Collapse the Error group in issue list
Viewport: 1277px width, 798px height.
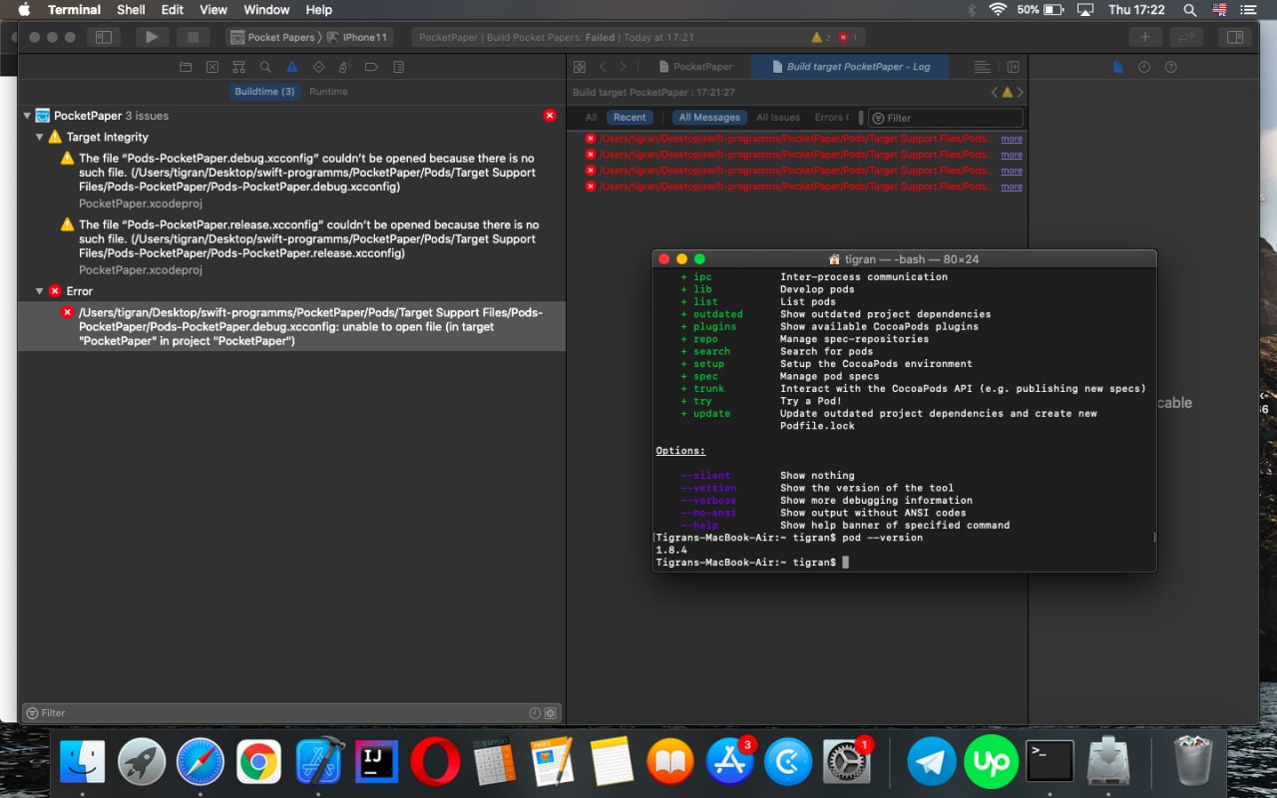point(40,291)
